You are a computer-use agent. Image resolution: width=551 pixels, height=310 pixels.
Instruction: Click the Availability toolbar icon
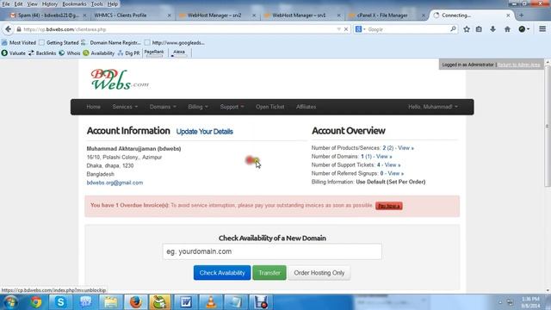tap(99, 53)
